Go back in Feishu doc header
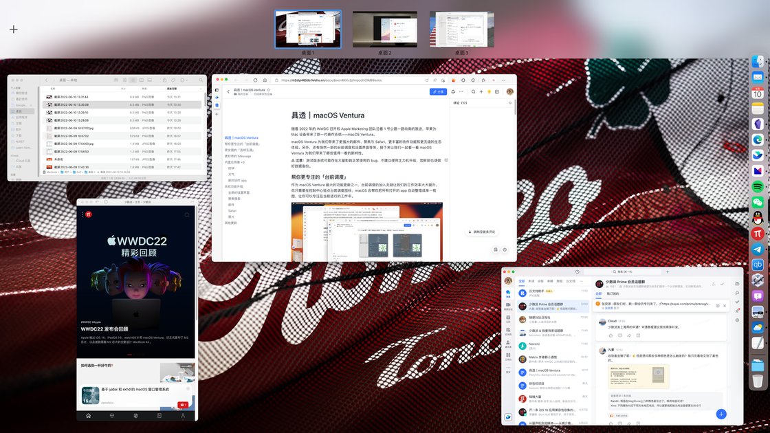 tap(228, 92)
